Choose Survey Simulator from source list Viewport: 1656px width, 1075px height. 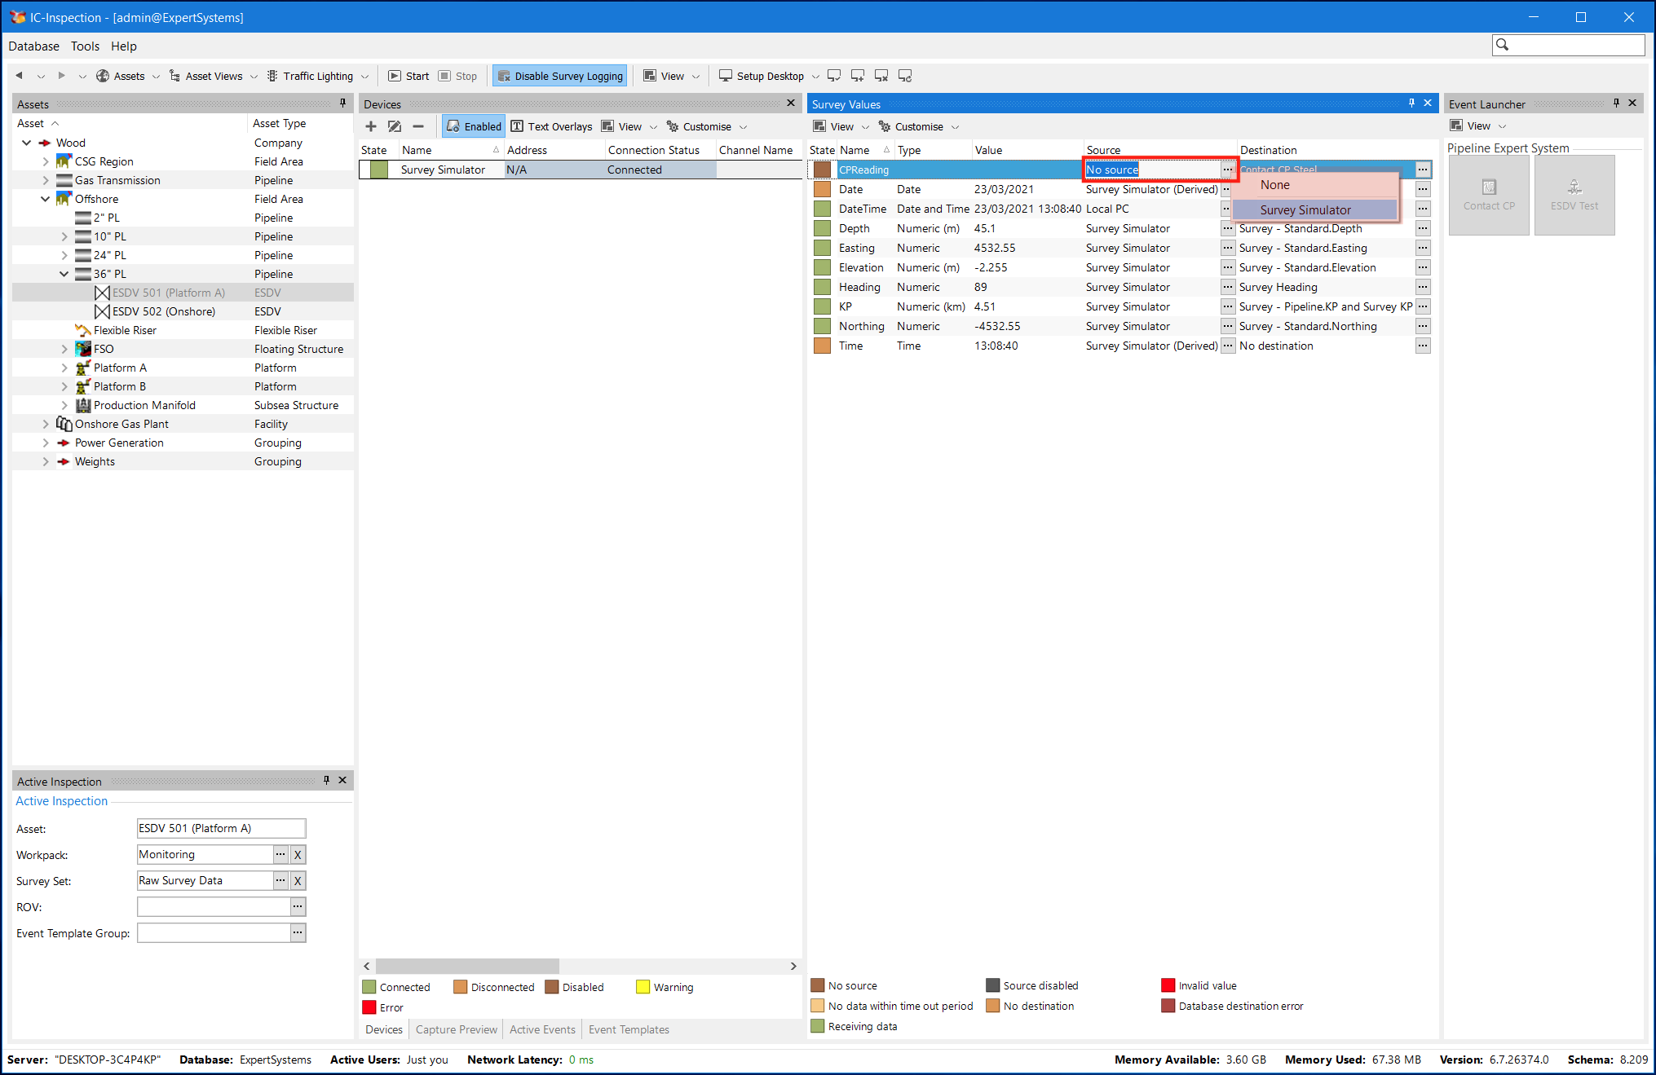click(x=1305, y=210)
